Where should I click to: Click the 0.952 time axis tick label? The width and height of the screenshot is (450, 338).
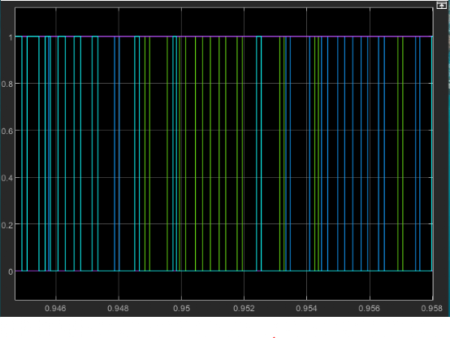click(244, 309)
